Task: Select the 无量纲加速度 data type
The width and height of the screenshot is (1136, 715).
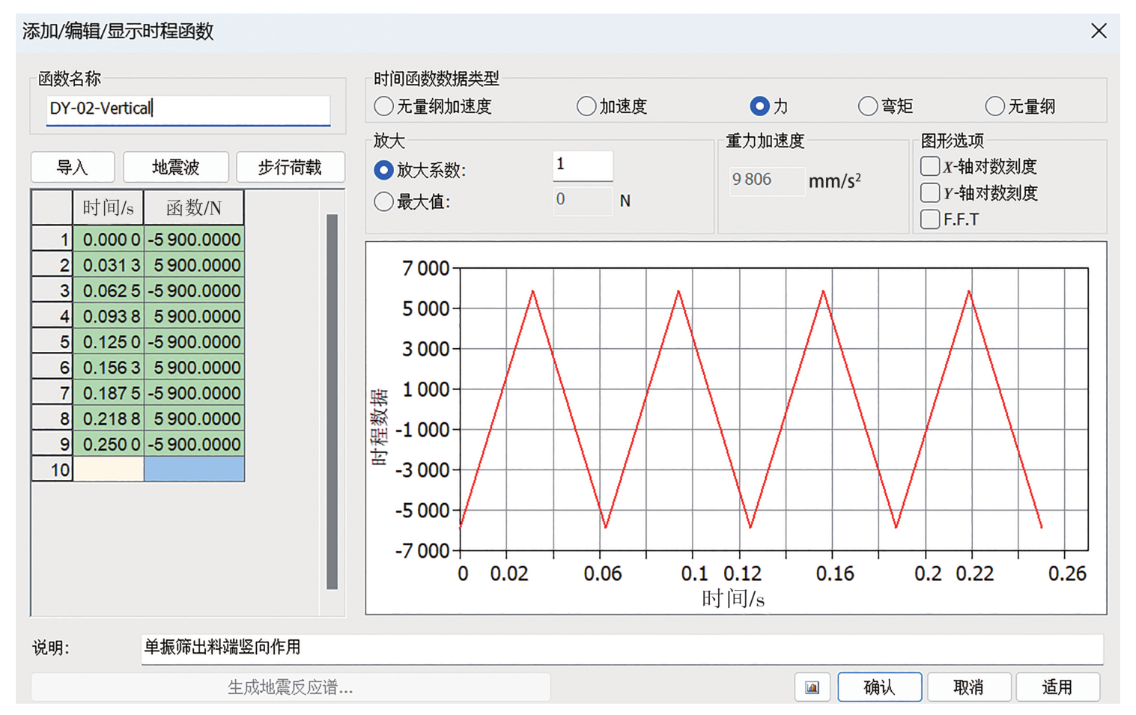Action: (x=384, y=106)
